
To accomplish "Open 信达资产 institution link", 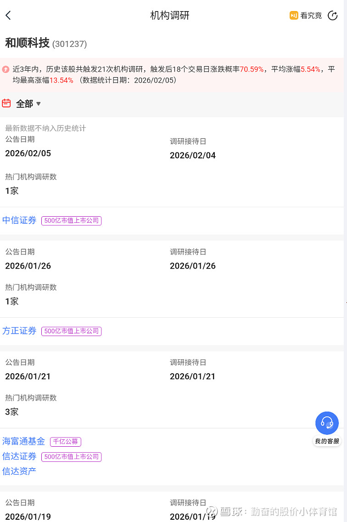I will coord(19,471).
